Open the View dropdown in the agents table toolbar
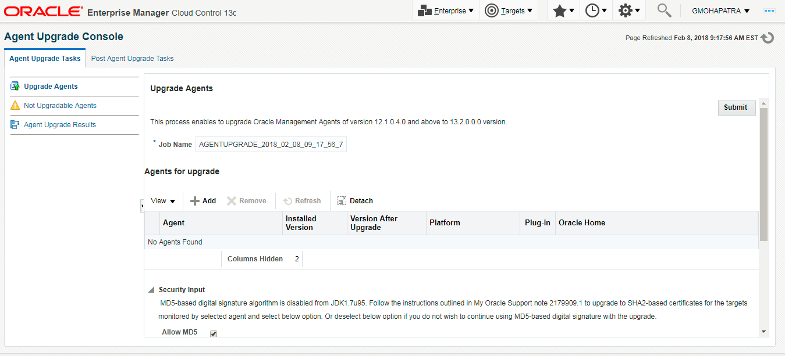Viewport: 785px width, 356px height. coord(163,201)
